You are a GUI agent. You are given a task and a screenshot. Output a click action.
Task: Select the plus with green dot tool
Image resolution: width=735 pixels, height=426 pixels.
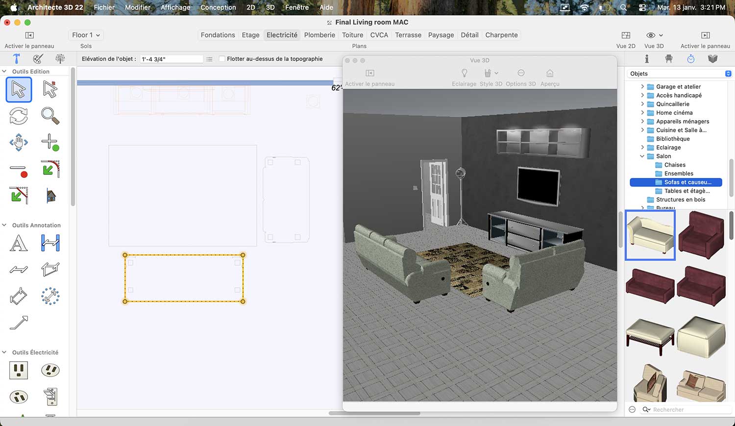(x=50, y=143)
